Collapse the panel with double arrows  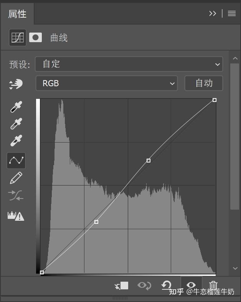click(213, 13)
